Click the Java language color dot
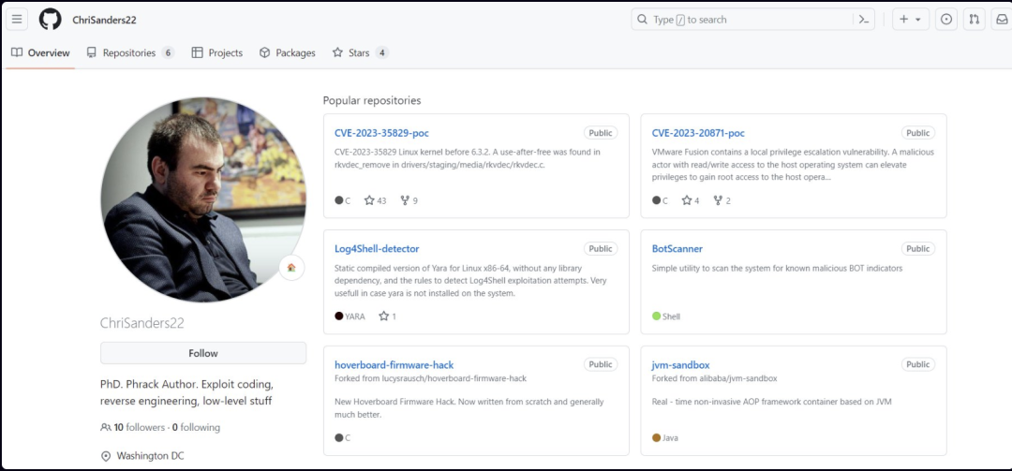1012x471 pixels. pyautogui.click(x=656, y=437)
